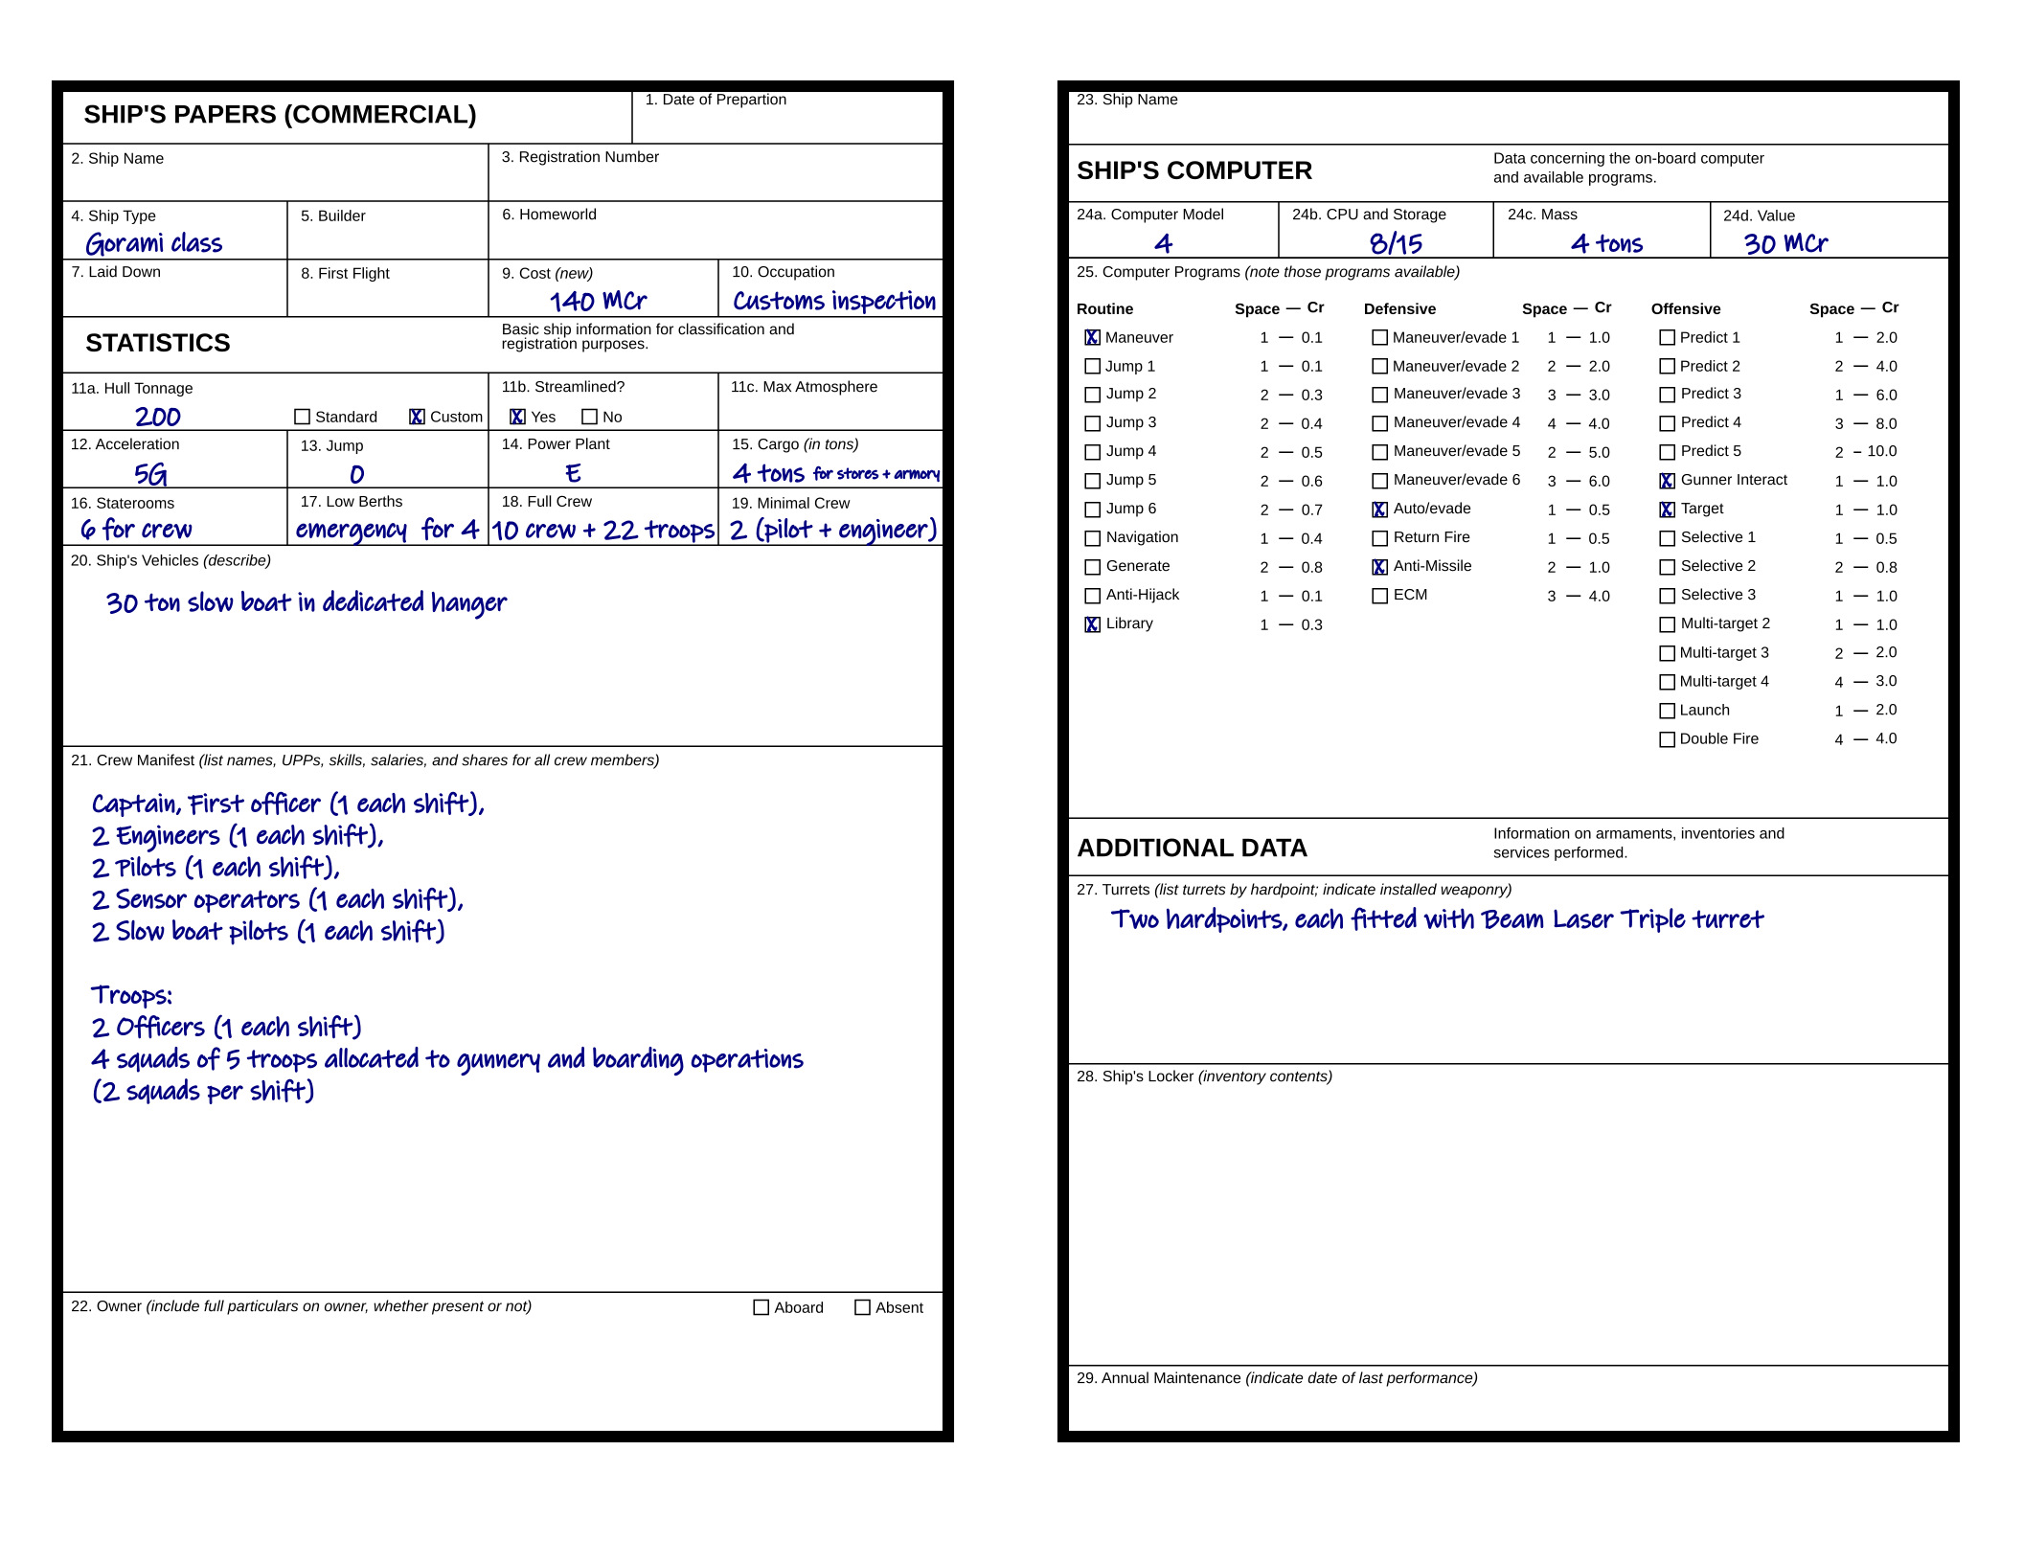2023x1563 pixels.
Task: Check the Streamlined No checkbox
Action: coord(589,417)
